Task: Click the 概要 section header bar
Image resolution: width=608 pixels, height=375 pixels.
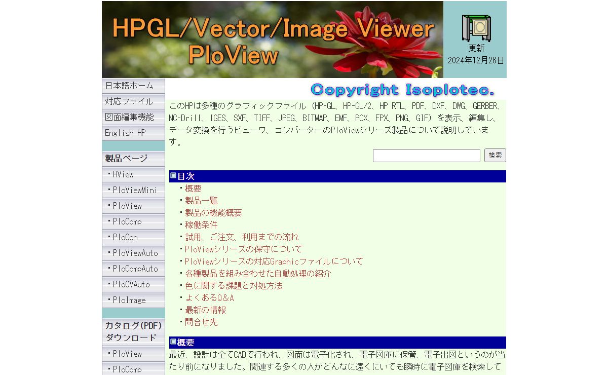Action: coord(337,343)
